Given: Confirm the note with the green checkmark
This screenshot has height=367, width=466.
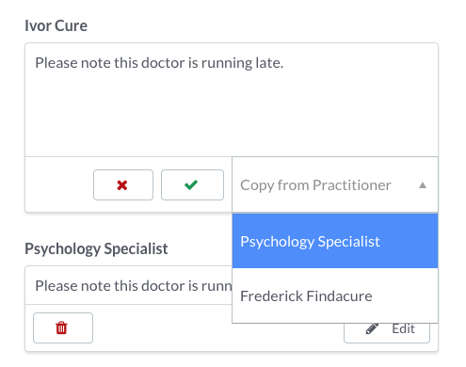Looking at the screenshot, I should (x=192, y=184).
